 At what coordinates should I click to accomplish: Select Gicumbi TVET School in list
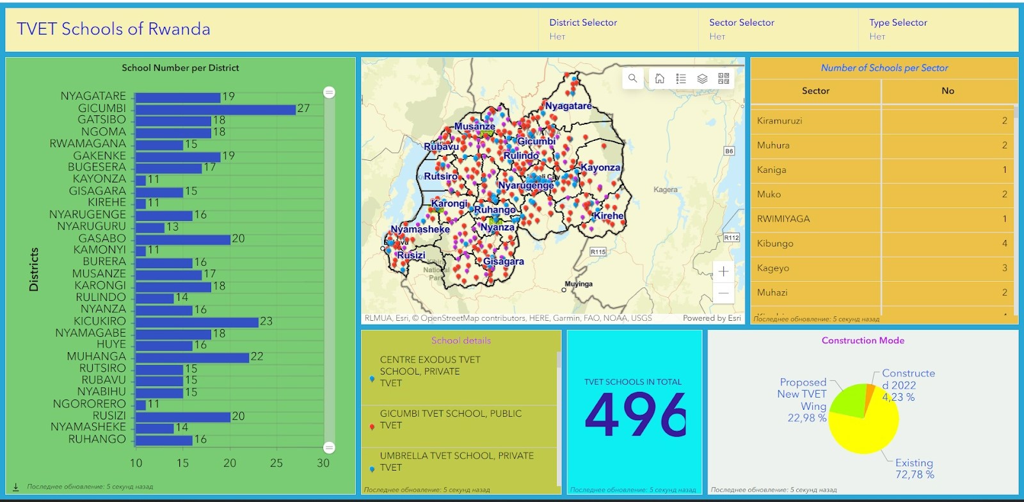(x=451, y=419)
